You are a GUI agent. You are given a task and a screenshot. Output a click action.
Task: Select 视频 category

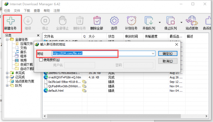[23, 60]
